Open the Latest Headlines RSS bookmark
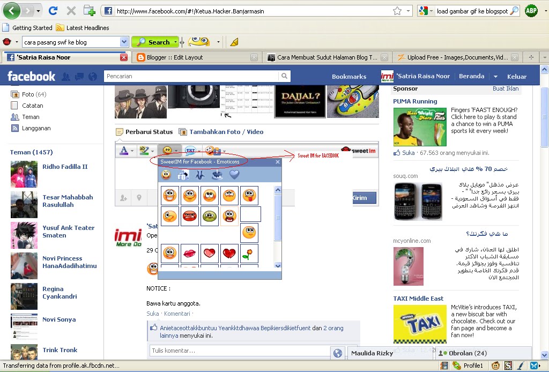The image size is (549, 372). [x=83, y=28]
